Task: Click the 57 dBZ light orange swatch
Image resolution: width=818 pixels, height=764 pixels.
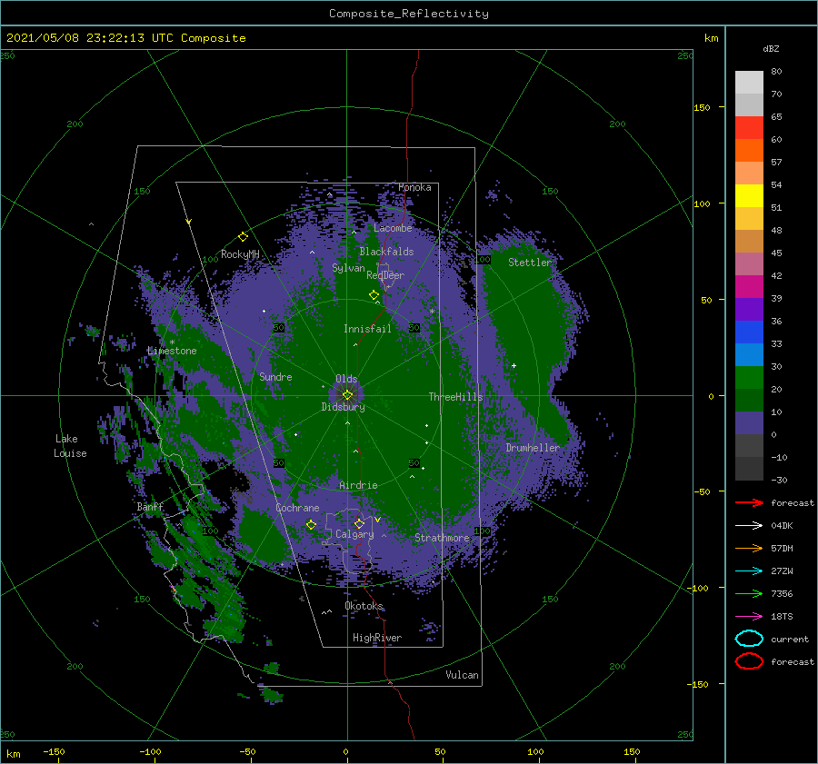Action: click(749, 173)
